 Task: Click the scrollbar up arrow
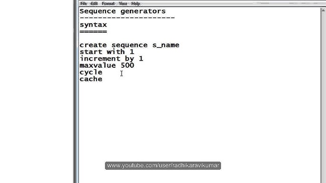click(x=323, y=10)
